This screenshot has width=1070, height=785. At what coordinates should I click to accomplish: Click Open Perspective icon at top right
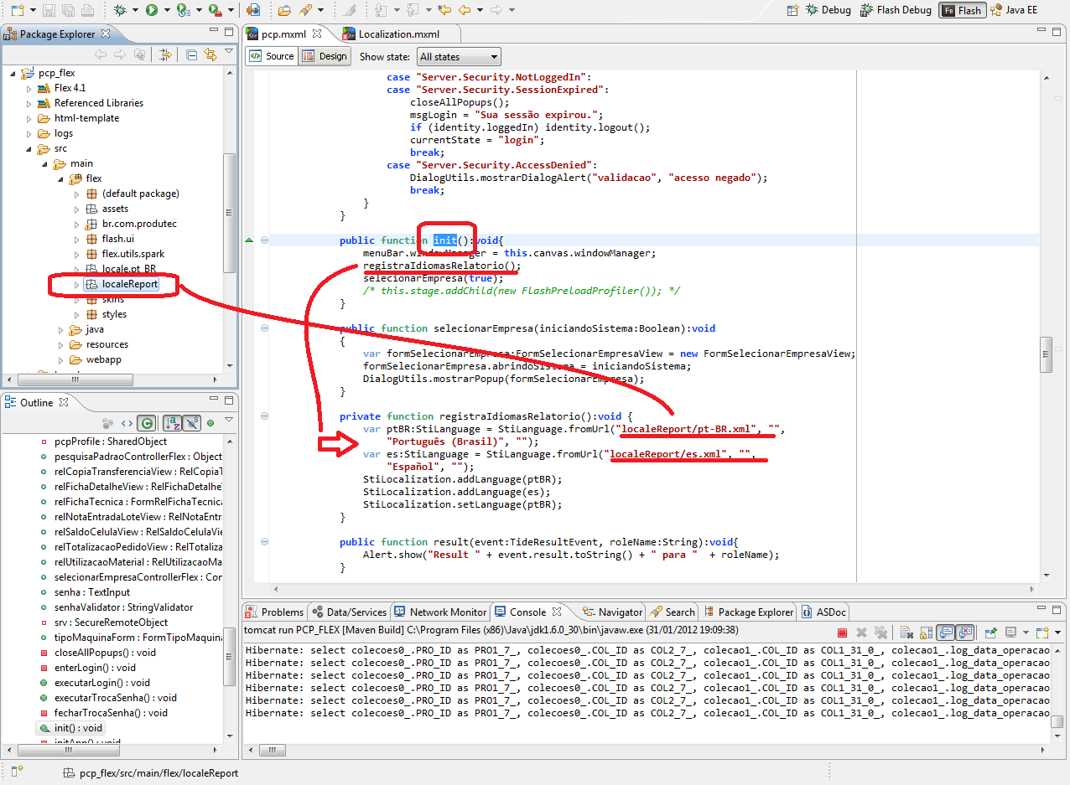(792, 10)
